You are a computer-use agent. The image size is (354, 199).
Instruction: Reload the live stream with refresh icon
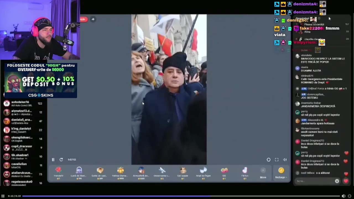(61, 159)
